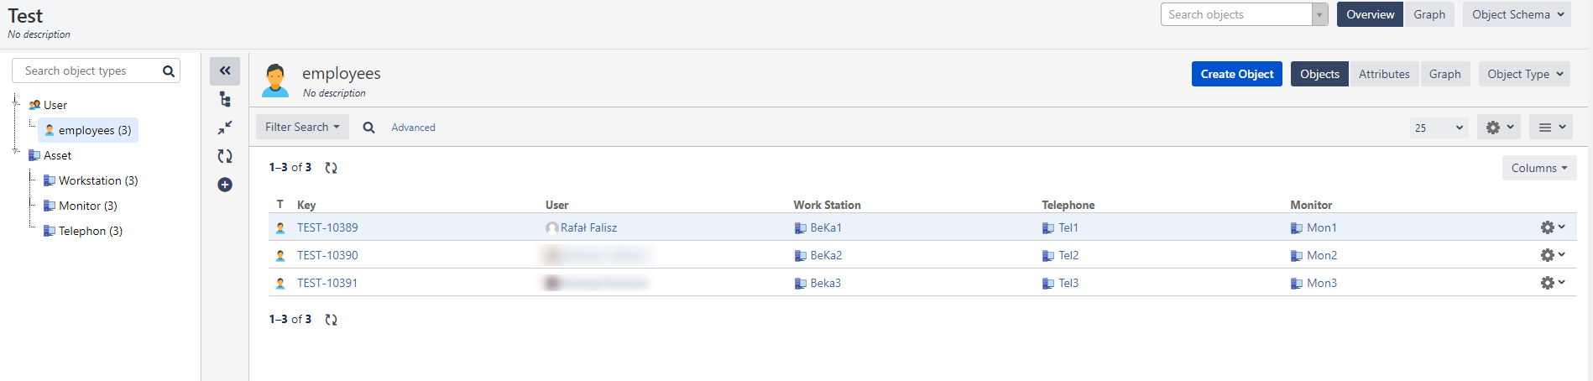Screen dimensions: 1593x381
Task: Open the Rafał Falisz user link
Action: (588, 227)
